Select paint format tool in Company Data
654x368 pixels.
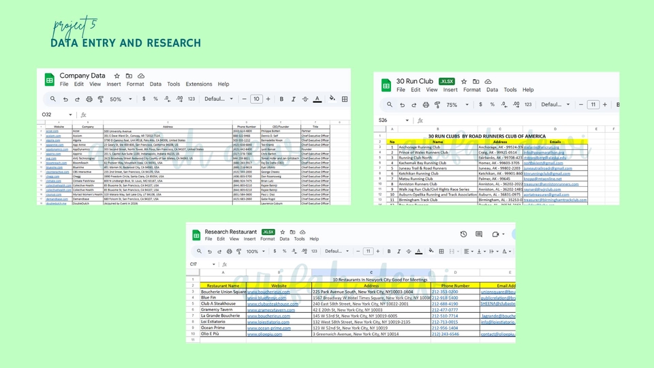(x=101, y=99)
